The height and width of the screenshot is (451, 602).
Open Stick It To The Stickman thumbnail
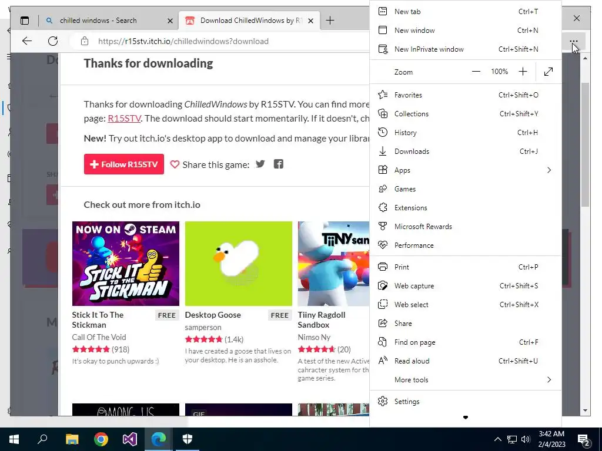click(x=126, y=264)
